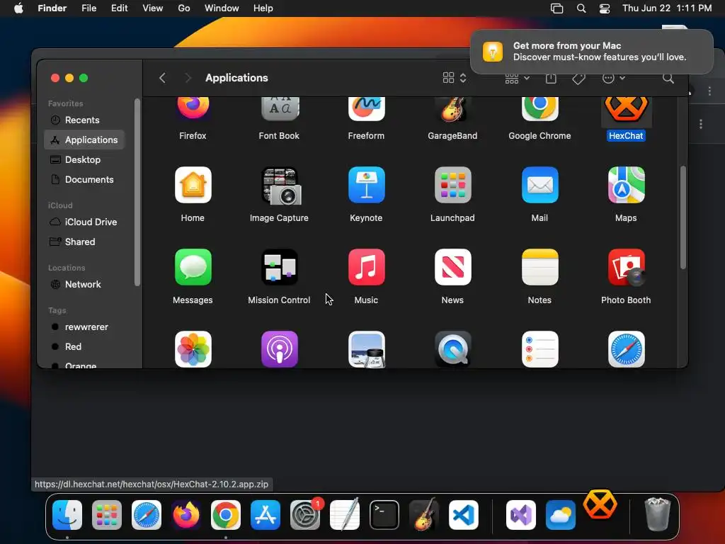The width and height of the screenshot is (725, 544).
Task: Open Desktop in the Finder sidebar
Action: pyautogui.click(x=84, y=159)
